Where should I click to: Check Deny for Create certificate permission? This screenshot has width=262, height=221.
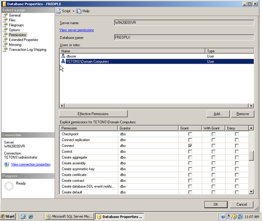coord(237,175)
